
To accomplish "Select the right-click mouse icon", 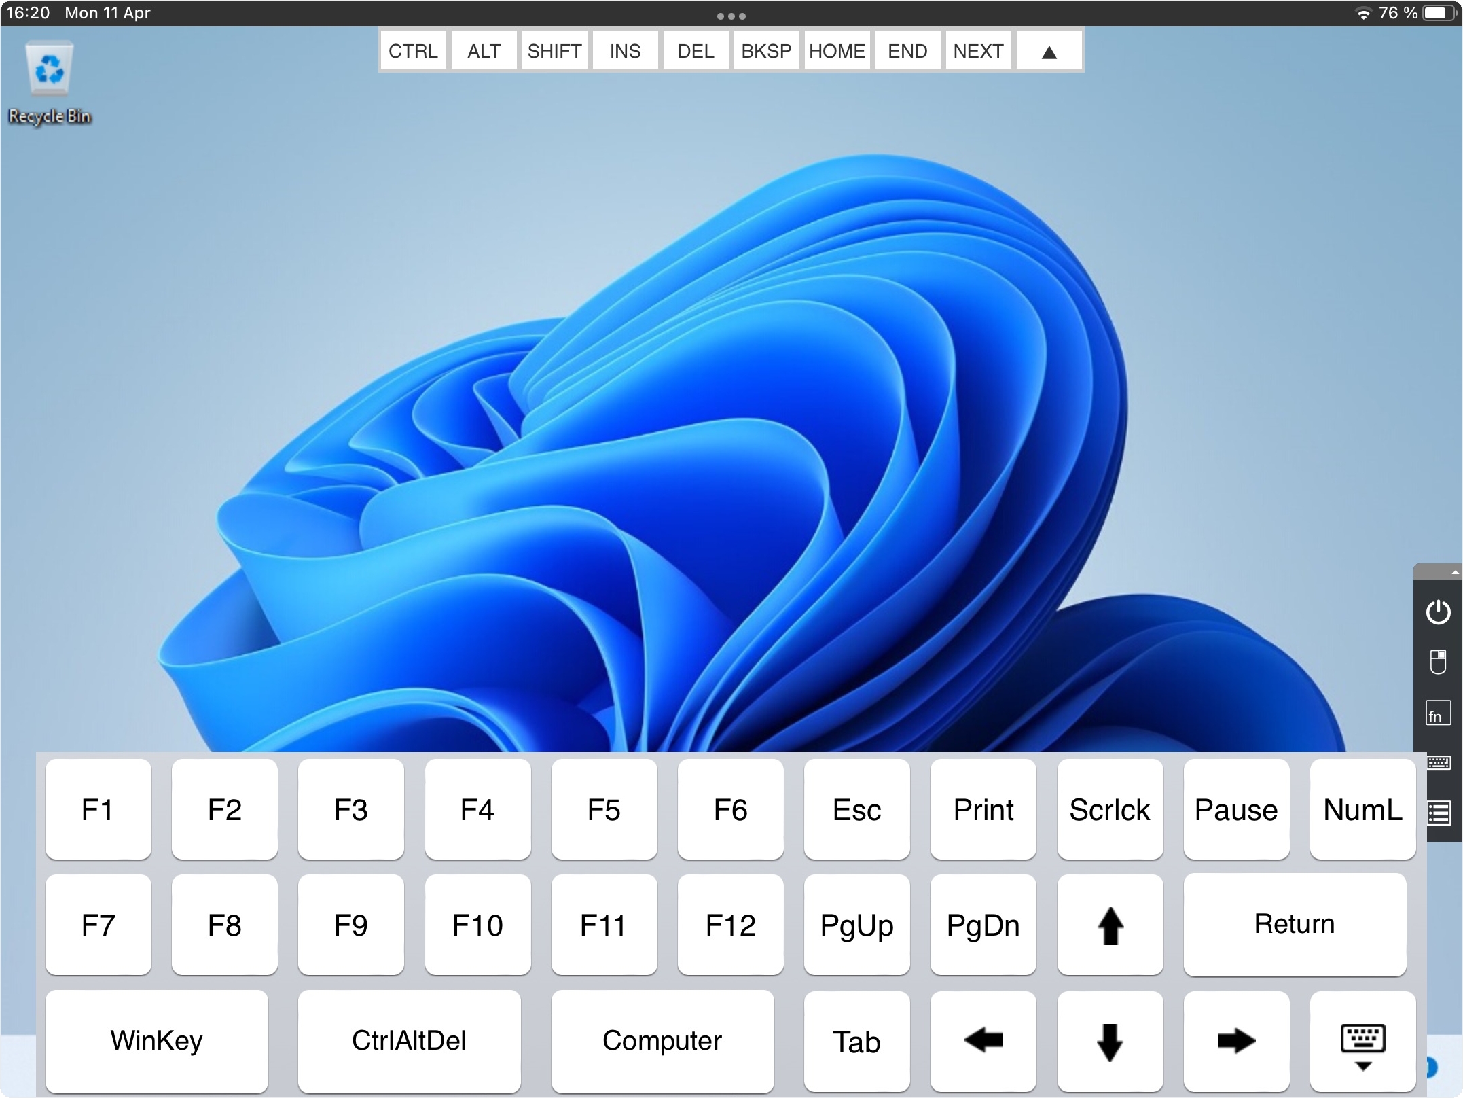I will (x=1438, y=662).
